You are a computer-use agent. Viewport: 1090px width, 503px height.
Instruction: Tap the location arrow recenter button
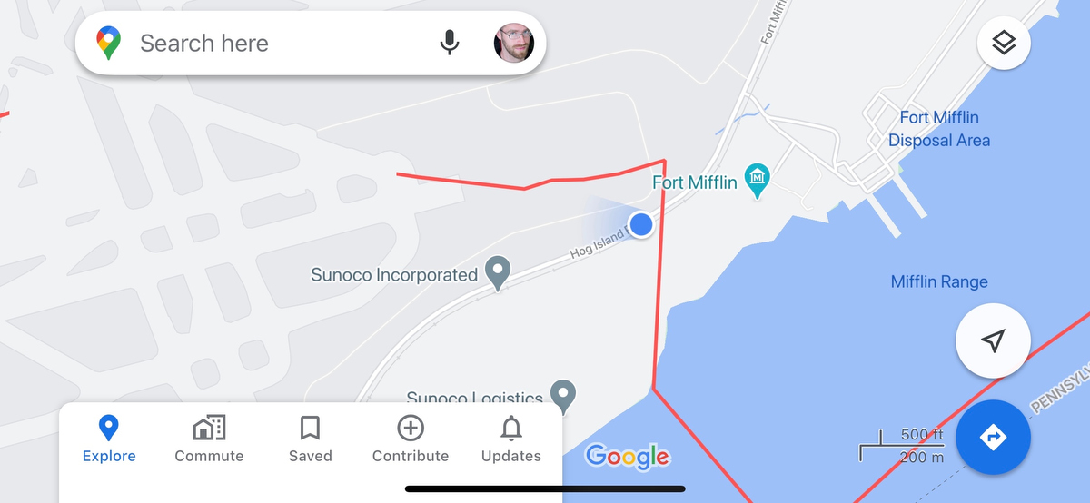click(994, 340)
